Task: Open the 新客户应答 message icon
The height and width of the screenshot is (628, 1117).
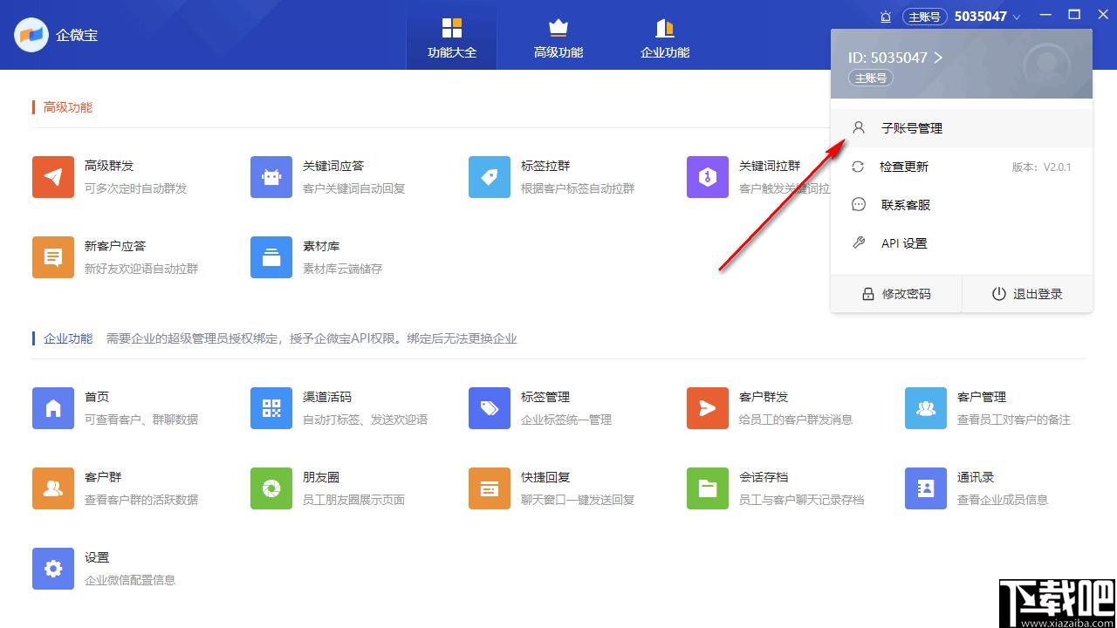Action: (53, 257)
